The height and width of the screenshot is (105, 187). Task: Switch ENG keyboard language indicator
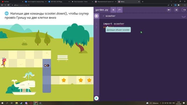(174, 103)
